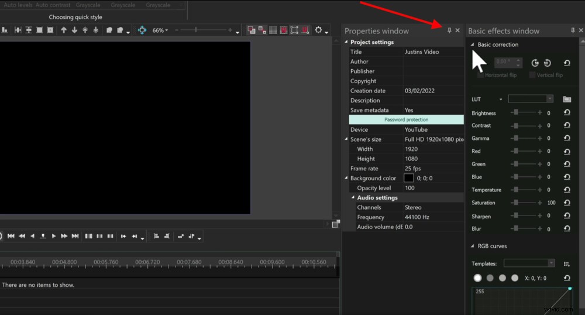Screen dimensions: 585x315
Task: Pin the Basic effects window with its pushpin
Action: [573, 30]
